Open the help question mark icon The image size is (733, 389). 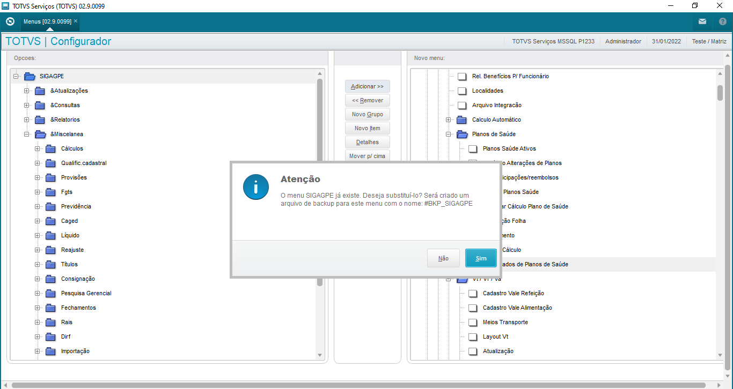(x=722, y=21)
